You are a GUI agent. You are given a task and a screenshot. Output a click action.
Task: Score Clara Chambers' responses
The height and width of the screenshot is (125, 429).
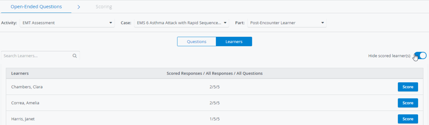(408, 87)
